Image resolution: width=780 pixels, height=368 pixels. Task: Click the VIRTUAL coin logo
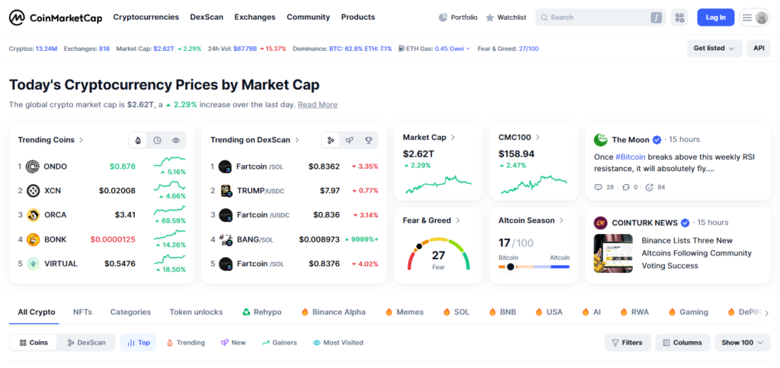(x=33, y=264)
